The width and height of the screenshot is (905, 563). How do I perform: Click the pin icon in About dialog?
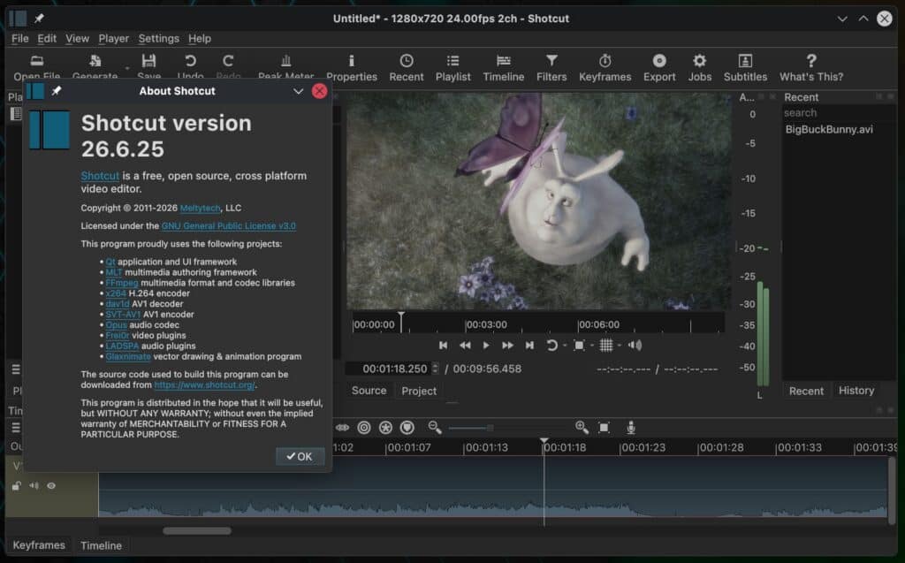[x=56, y=91]
